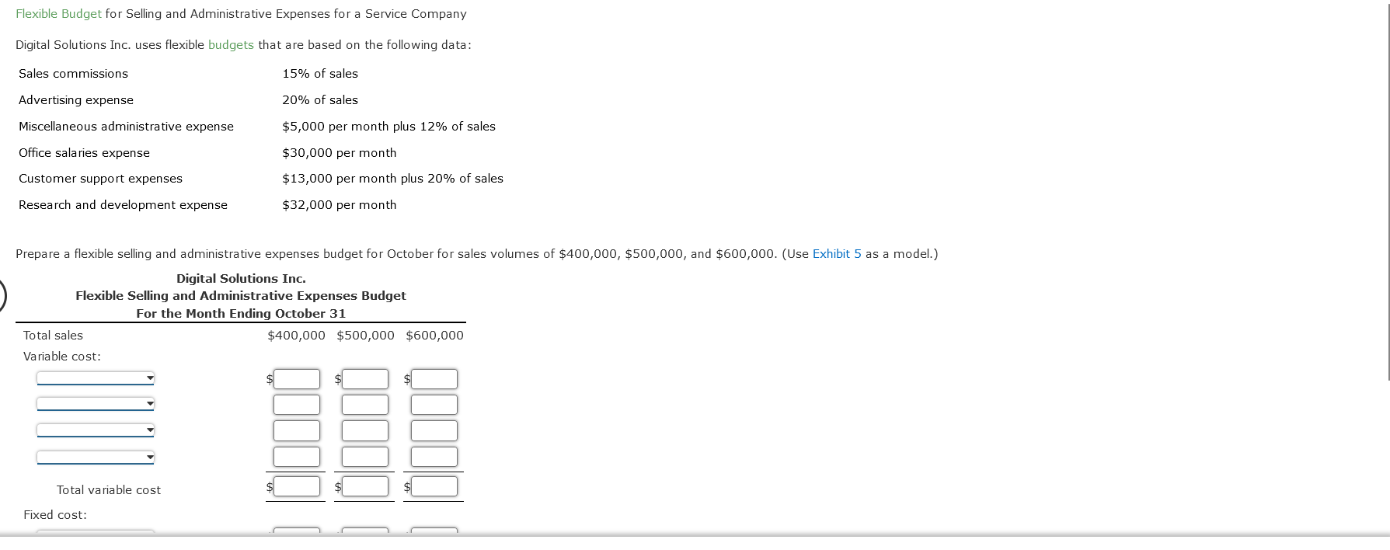Click the first amount field under $600,000
The image size is (1390, 550).
pos(434,378)
